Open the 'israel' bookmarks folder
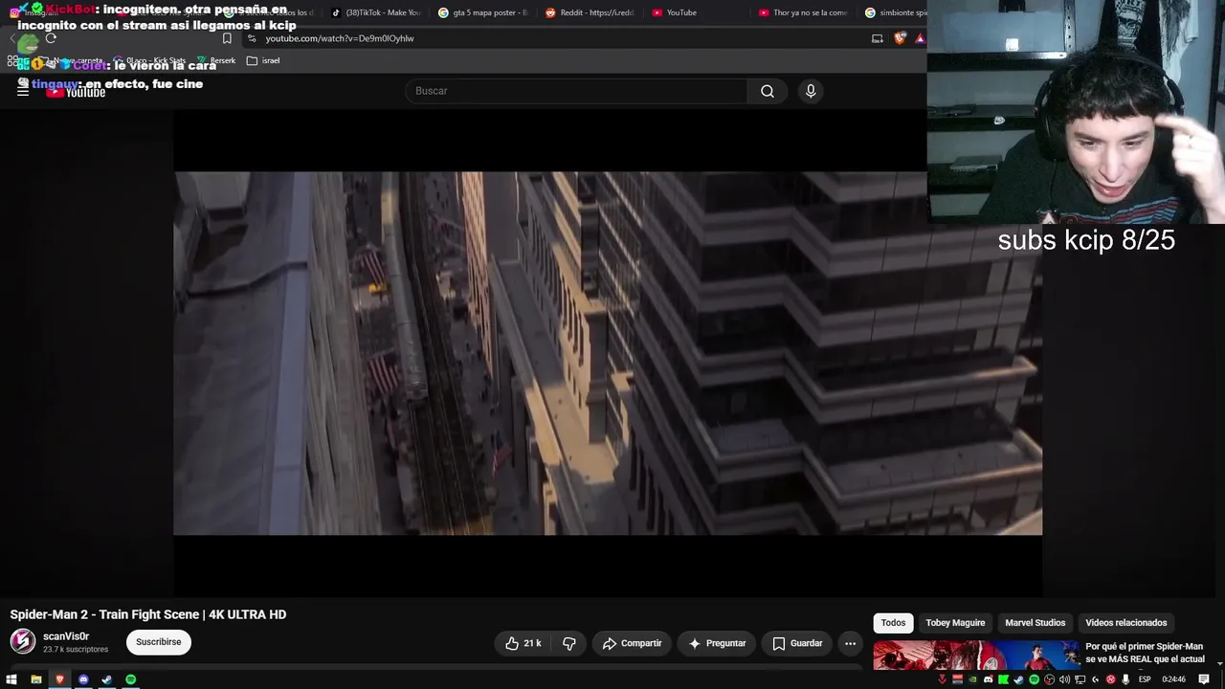 (x=263, y=60)
